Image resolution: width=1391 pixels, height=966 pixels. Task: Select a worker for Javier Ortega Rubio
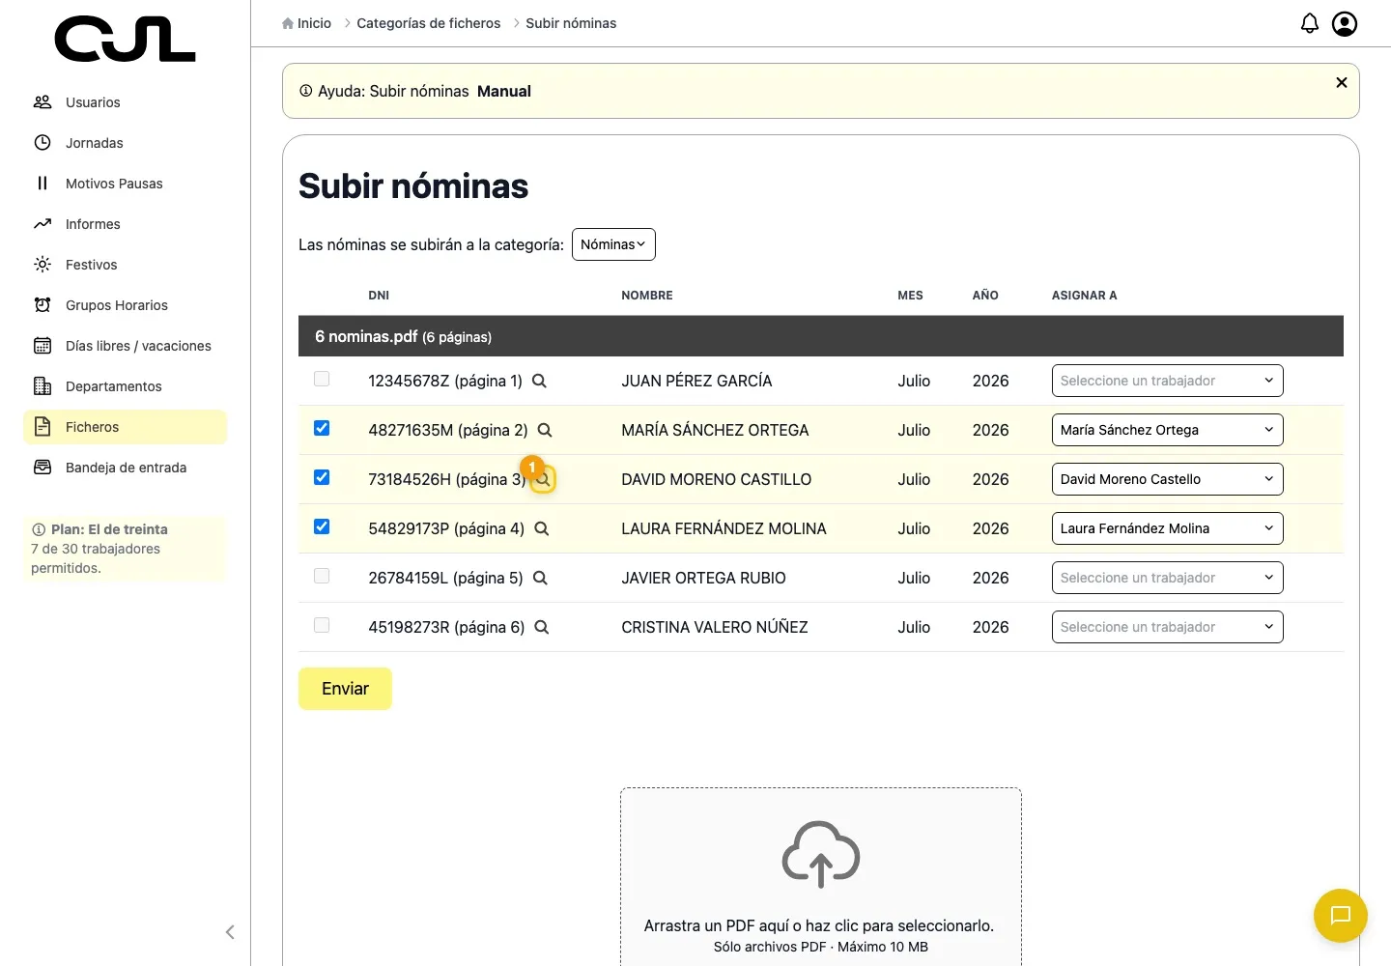(1167, 578)
